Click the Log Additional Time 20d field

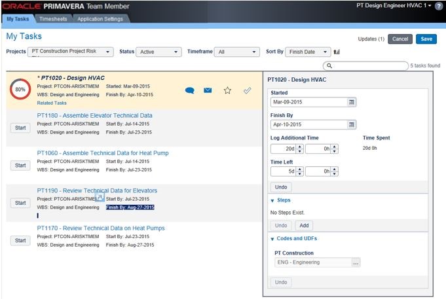284,149
